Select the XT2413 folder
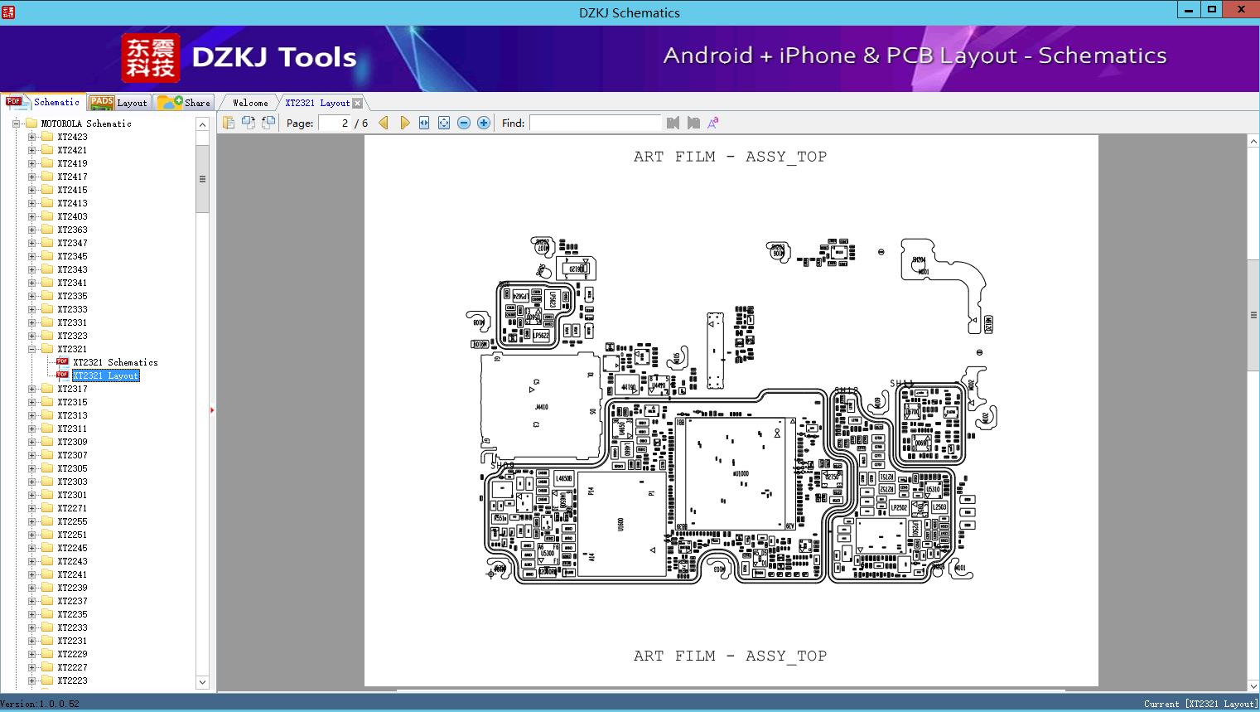 point(72,203)
